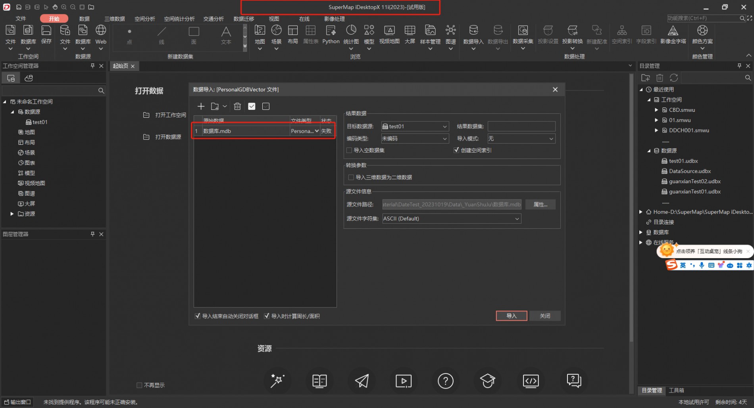Screen dimensions: 754x408
Task: Click the 数据采集 ribbon icon
Action: (523, 31)
